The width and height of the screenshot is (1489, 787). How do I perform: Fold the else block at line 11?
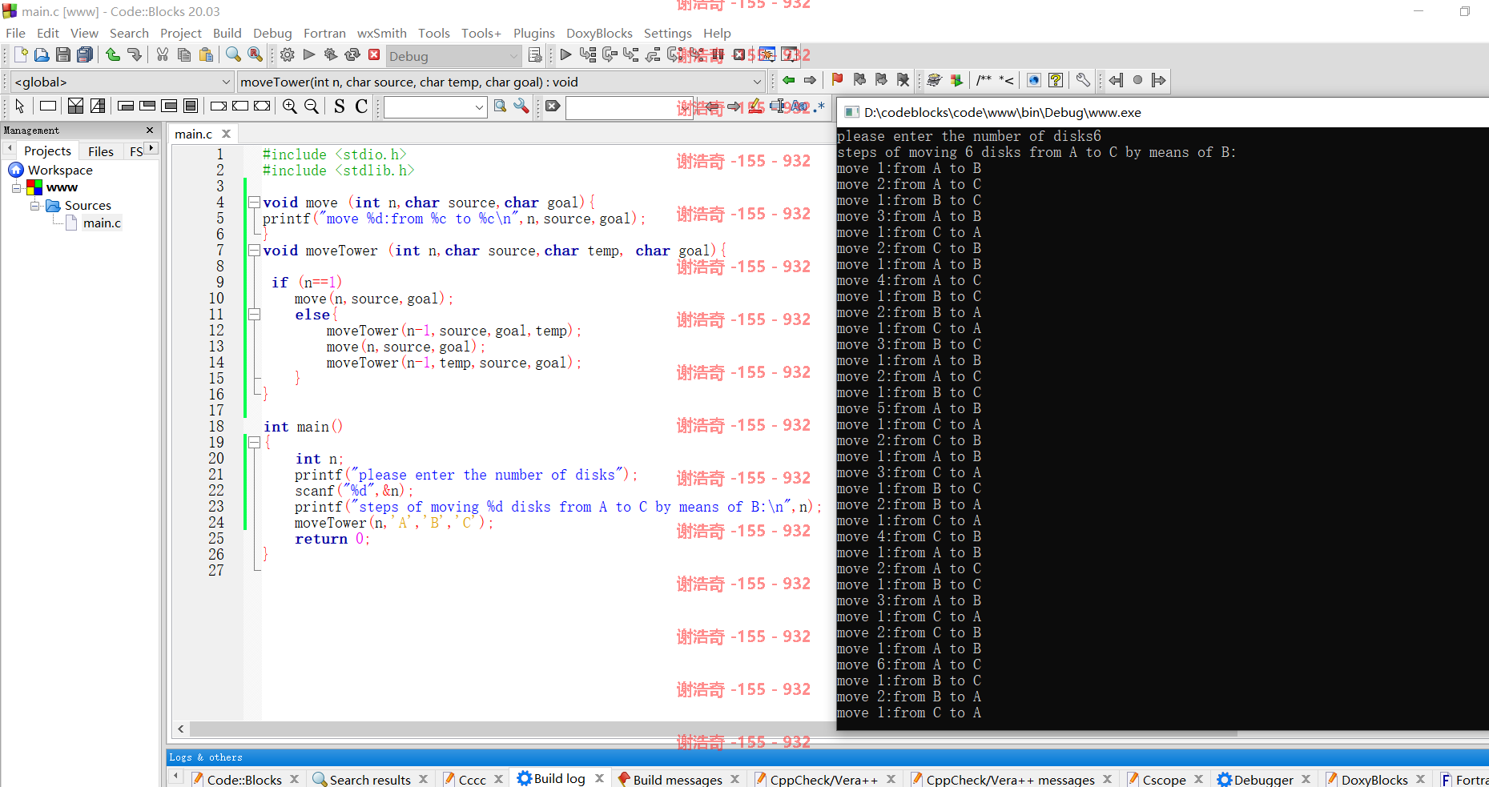pyautogui.click(x=254, y=314)
